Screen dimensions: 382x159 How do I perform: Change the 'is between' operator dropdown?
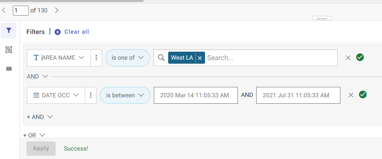tap(125, 95)
